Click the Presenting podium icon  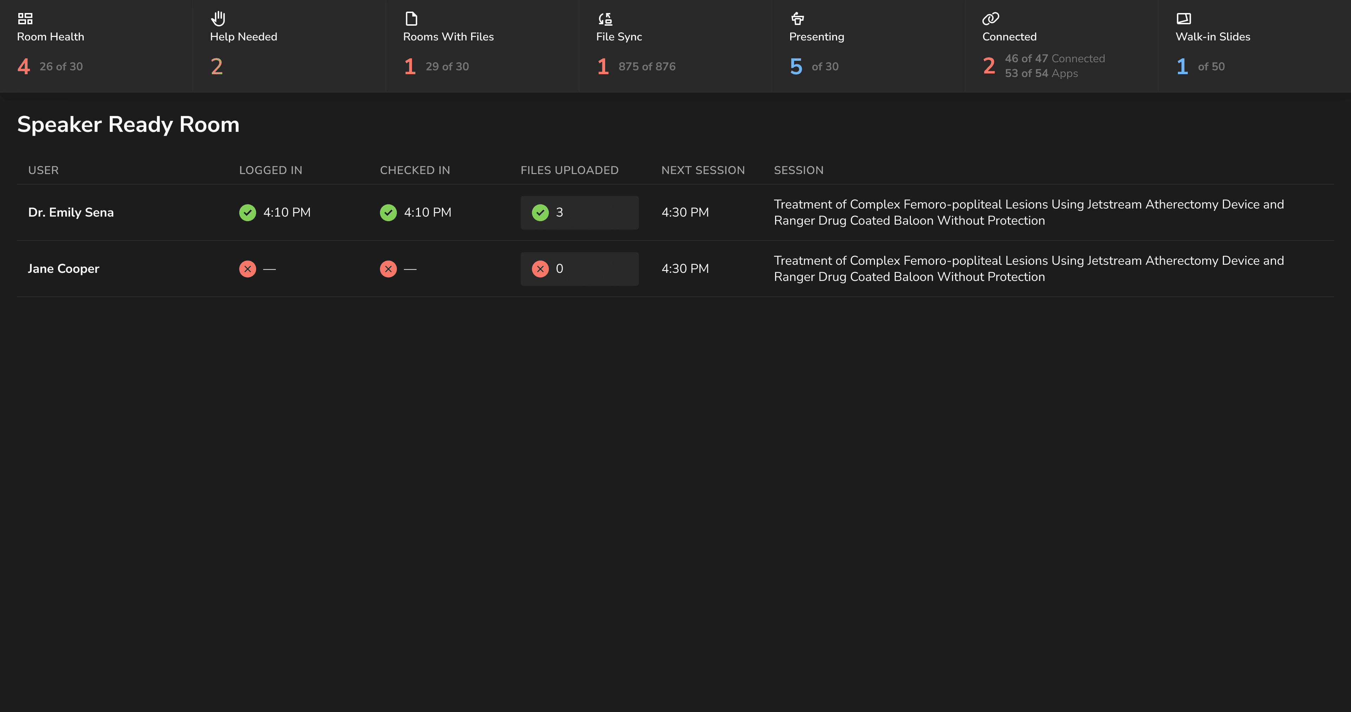797,19
